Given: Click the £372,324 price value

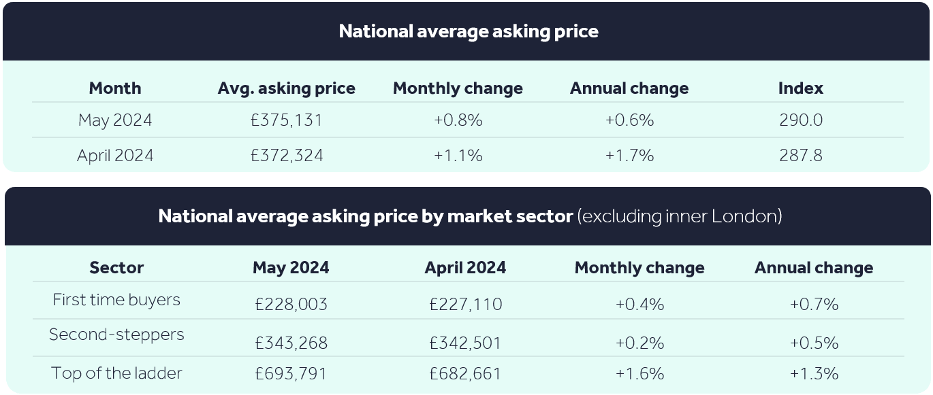Looking at the screenshot, I should coord(287,156).
